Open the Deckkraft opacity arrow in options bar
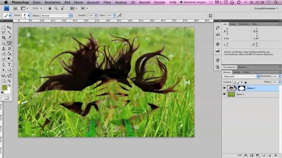 point(96,16)
